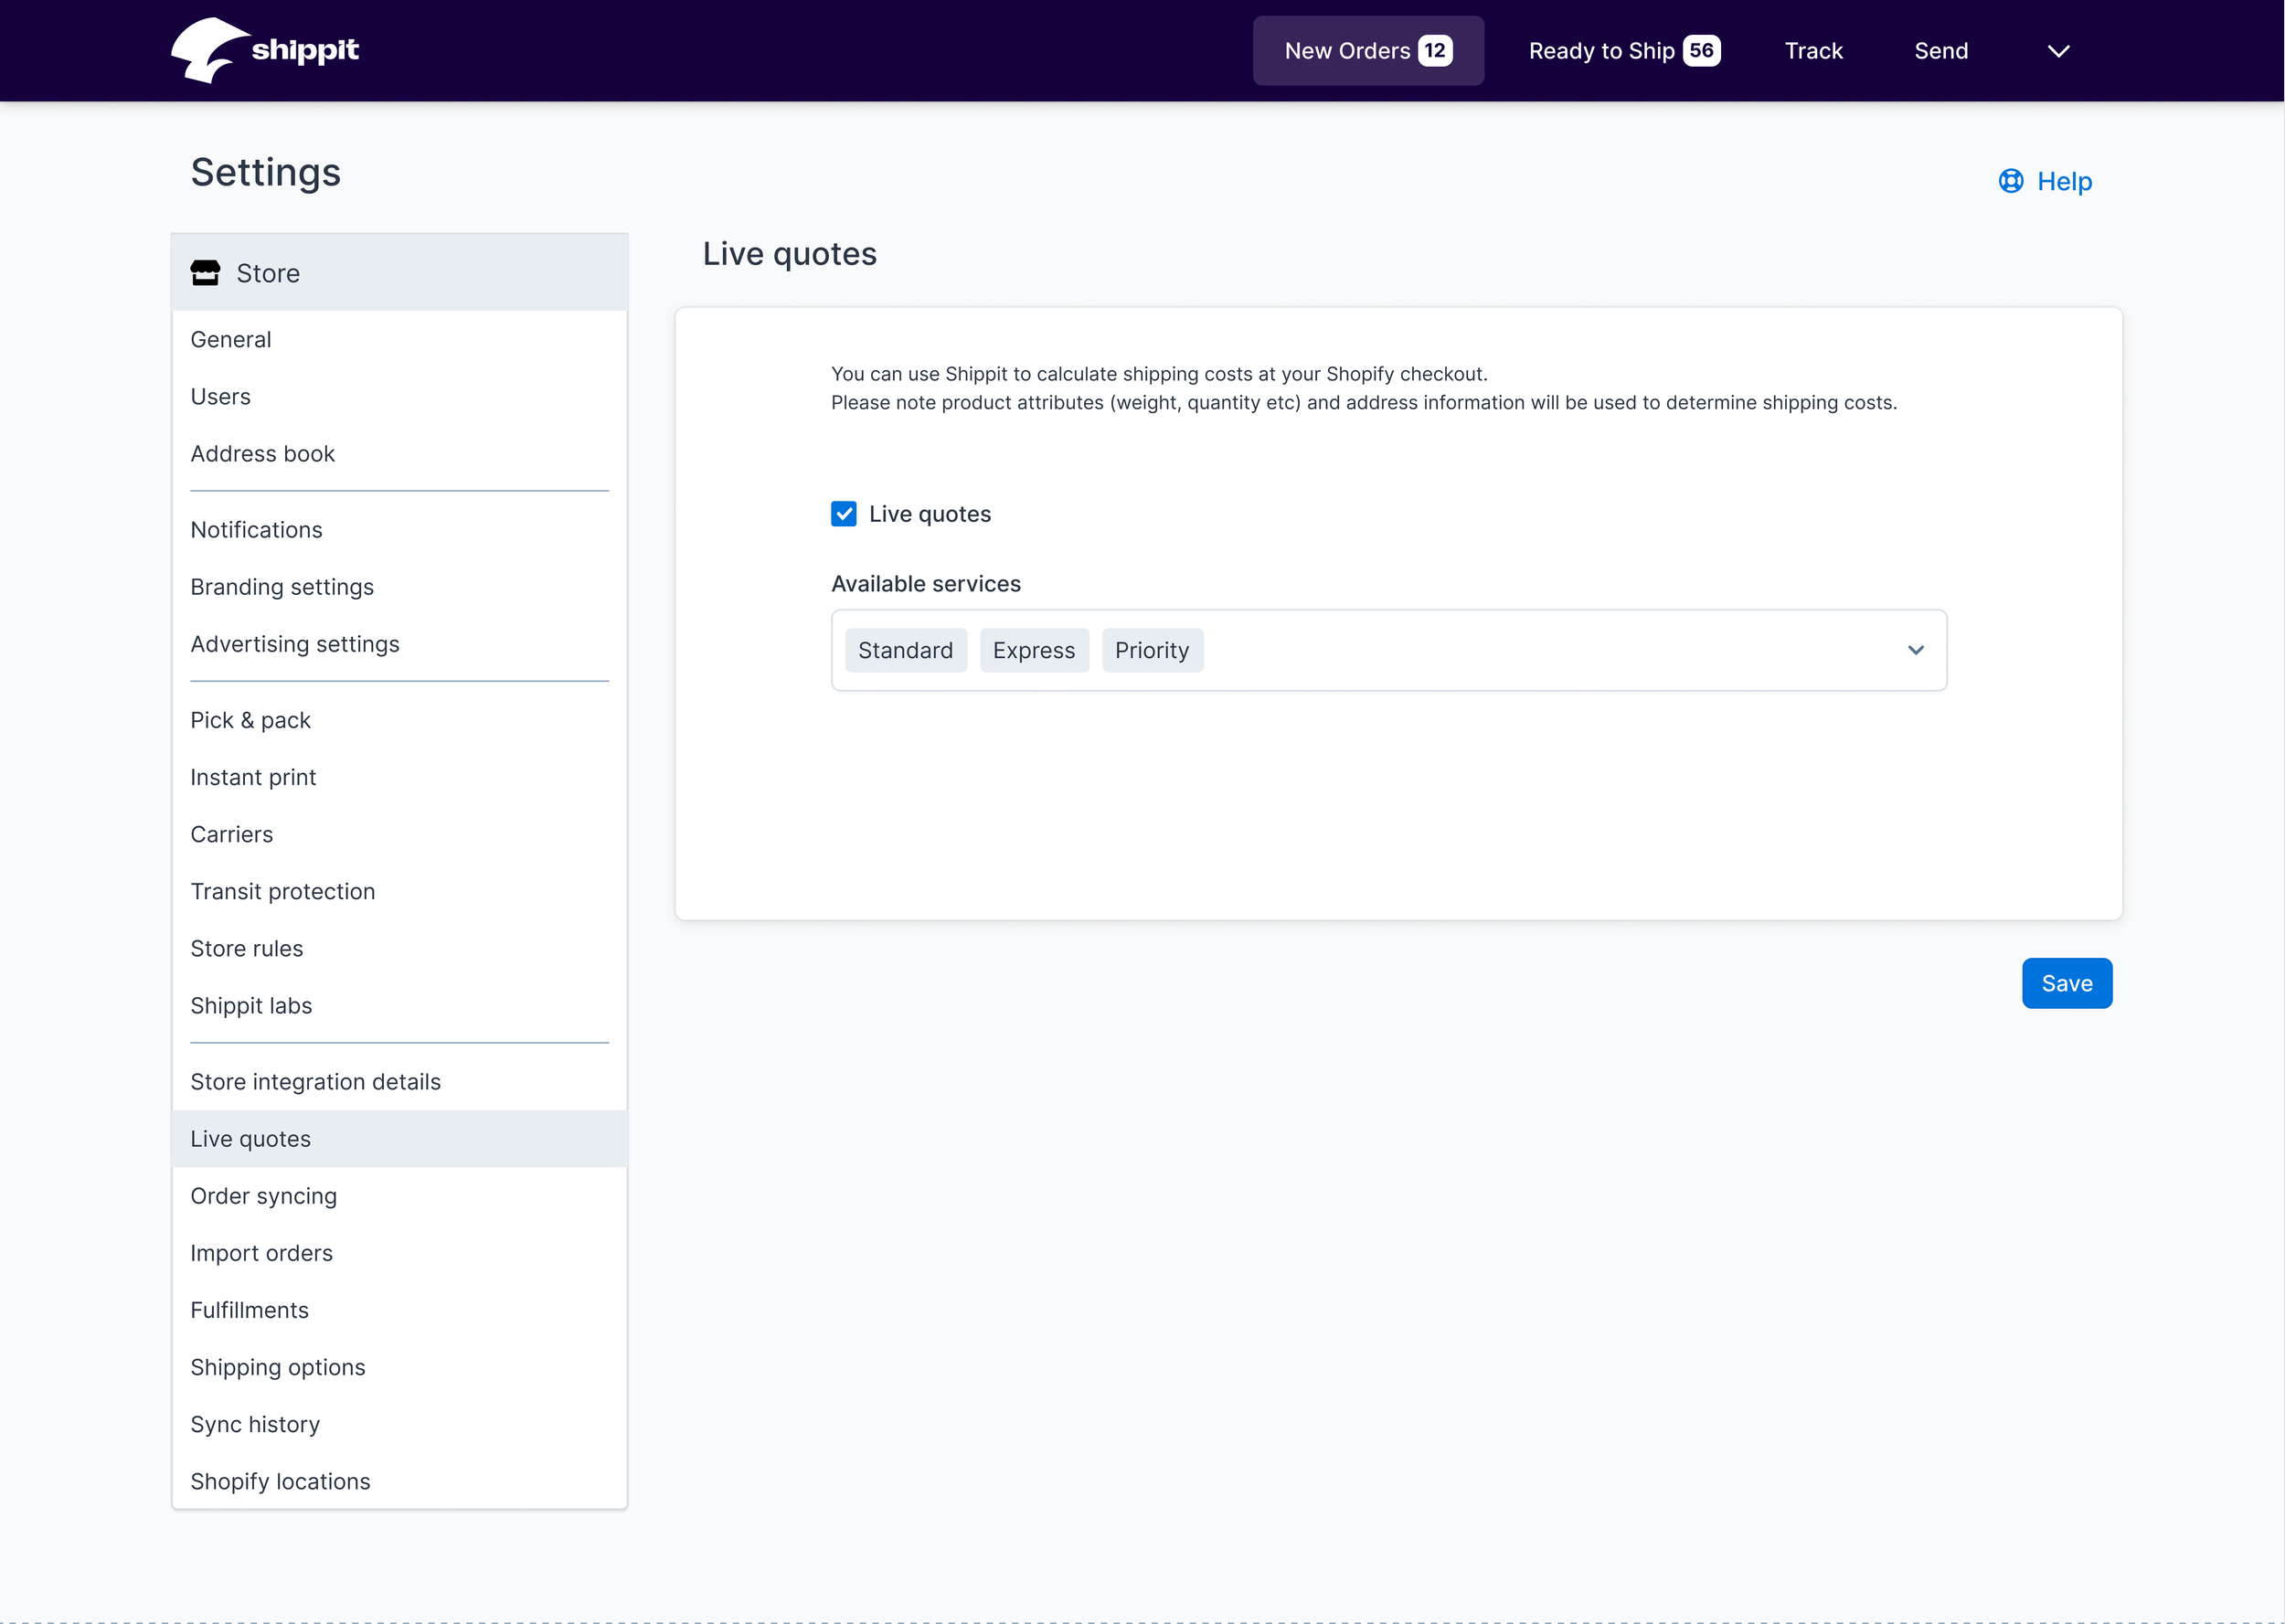
Task: Expand the Available services dropdown arrow
Action: 1915,650
